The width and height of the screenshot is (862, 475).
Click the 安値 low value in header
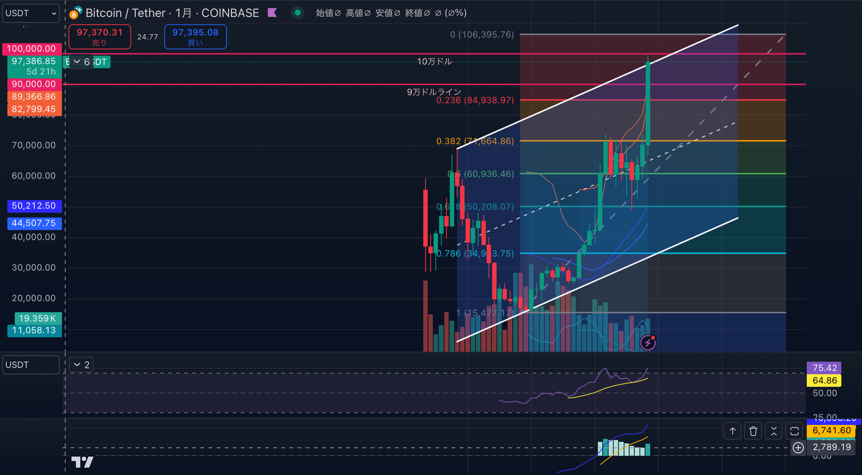[x=388, y=13]
